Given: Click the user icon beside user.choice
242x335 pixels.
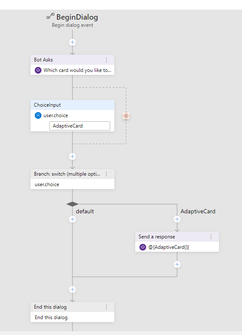Looking at the screenshot, I should (38, 115).
